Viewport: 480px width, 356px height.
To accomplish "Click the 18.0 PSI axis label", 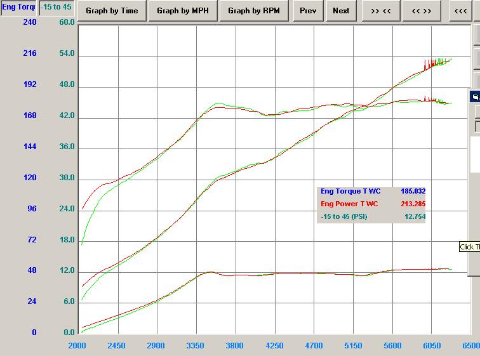I will 67,240.
